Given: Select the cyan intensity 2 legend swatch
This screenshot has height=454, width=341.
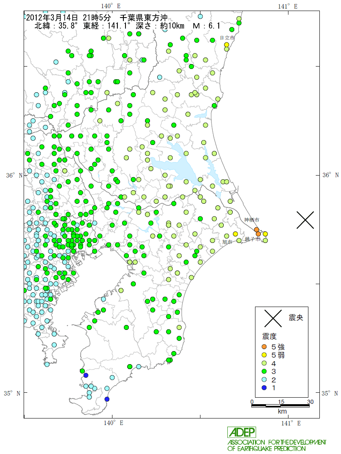Looking at the screenshot, I should pyautogui.click(x=264, y=380).
